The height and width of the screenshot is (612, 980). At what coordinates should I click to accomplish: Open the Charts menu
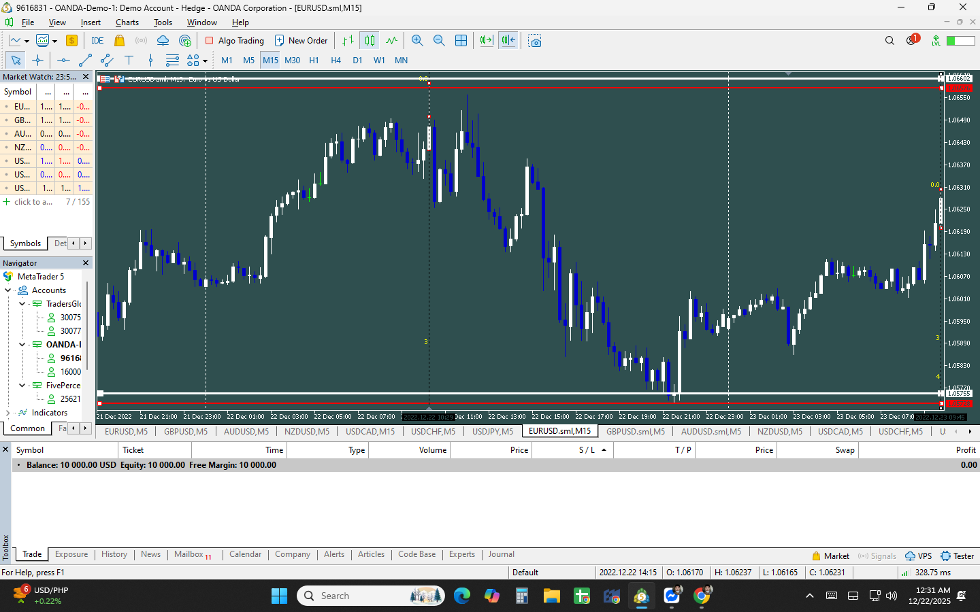(x=127, y=22)
